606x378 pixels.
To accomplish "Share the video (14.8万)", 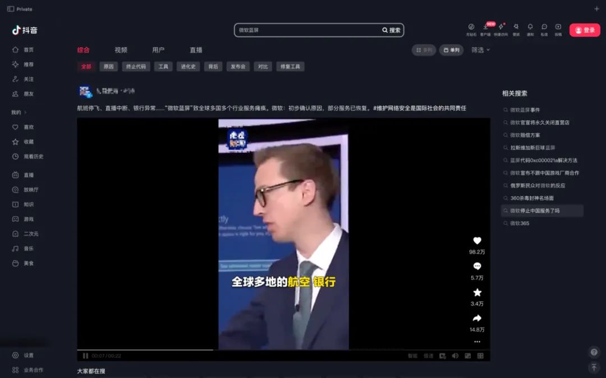I will pyautogui.click(x=478, y=318).
